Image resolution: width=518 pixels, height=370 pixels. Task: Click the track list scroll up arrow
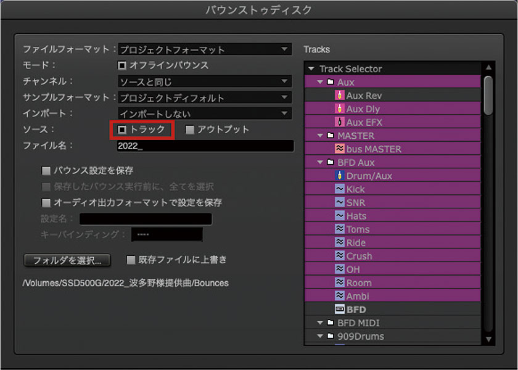pos(488,67)
